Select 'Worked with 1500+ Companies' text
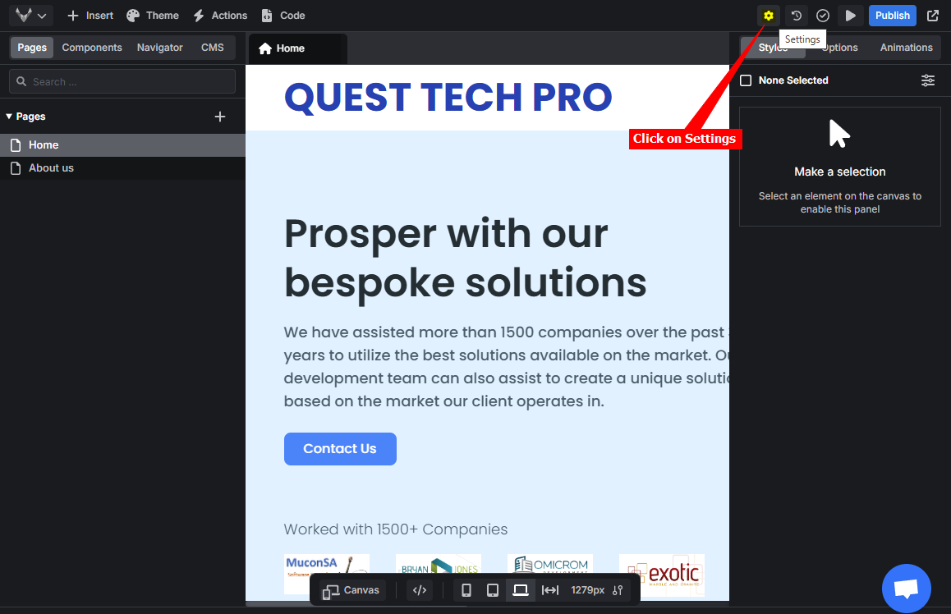The height and width of the screenshot is (614, 951). [396, 529]
